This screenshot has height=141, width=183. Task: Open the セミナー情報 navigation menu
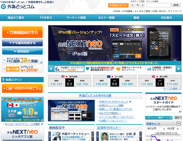pos(106,18)
